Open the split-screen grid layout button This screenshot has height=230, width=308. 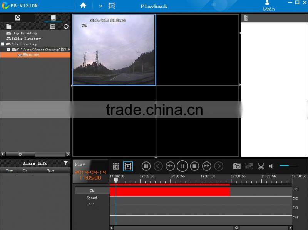coord(146,166)
